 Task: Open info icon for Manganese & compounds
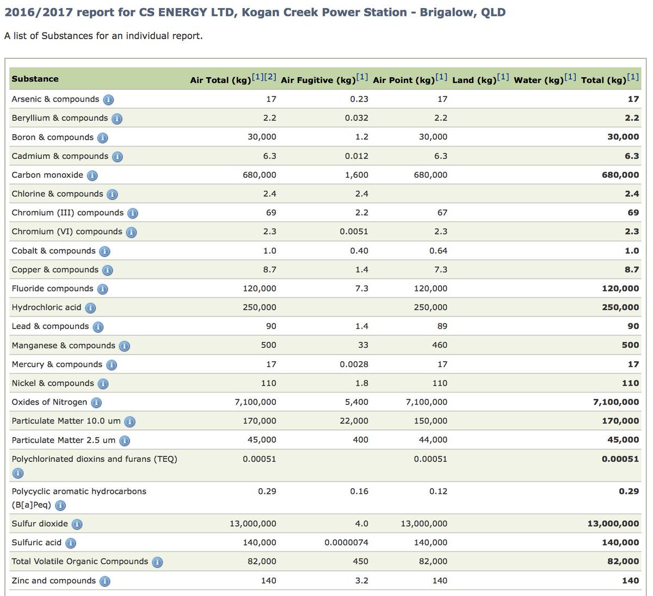click(x=124, y=346)
